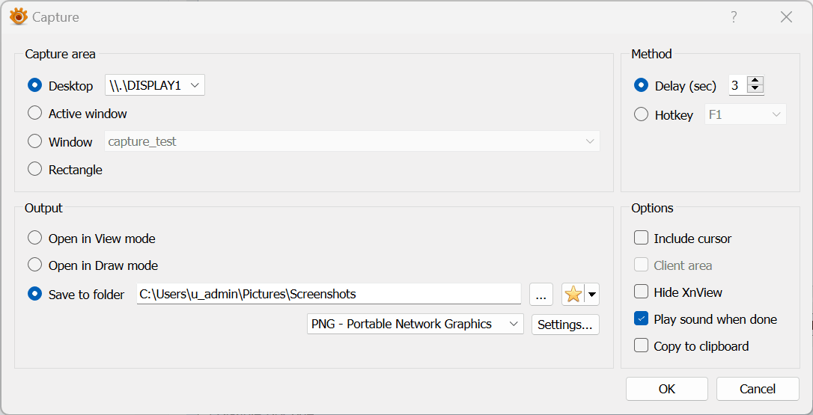Click the save folder path field
Viewport: 813px width, 415px height.
coord(328,295)
